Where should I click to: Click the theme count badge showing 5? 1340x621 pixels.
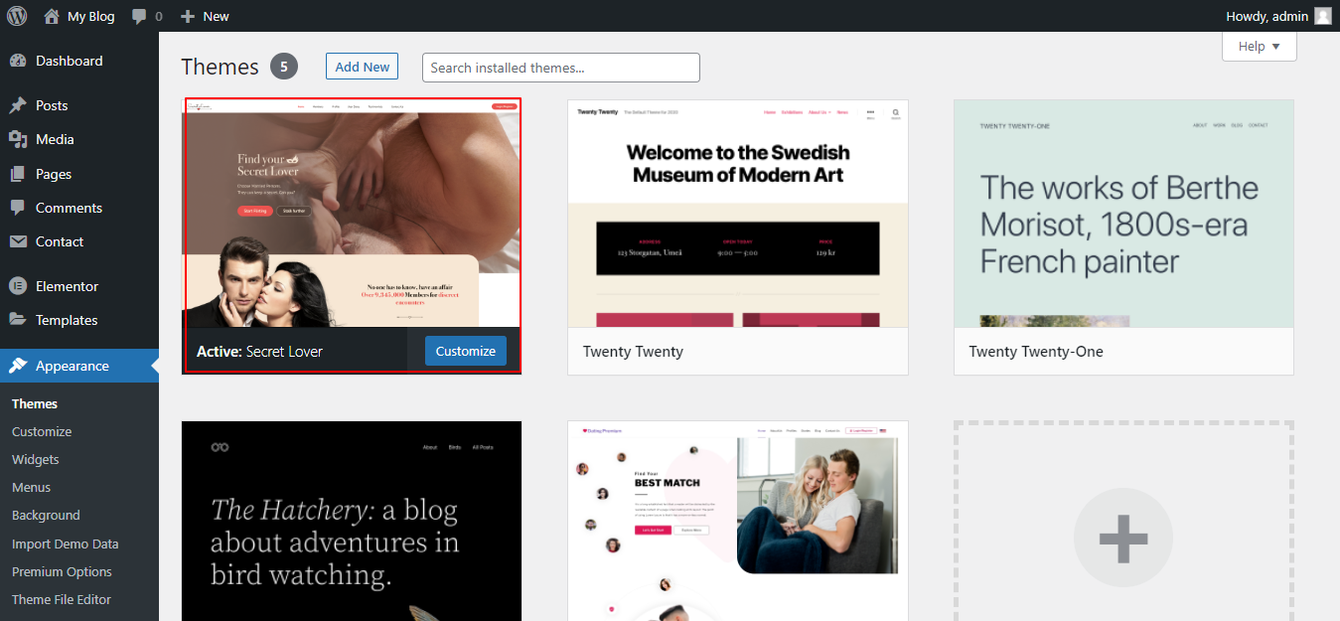coord(284,67)
